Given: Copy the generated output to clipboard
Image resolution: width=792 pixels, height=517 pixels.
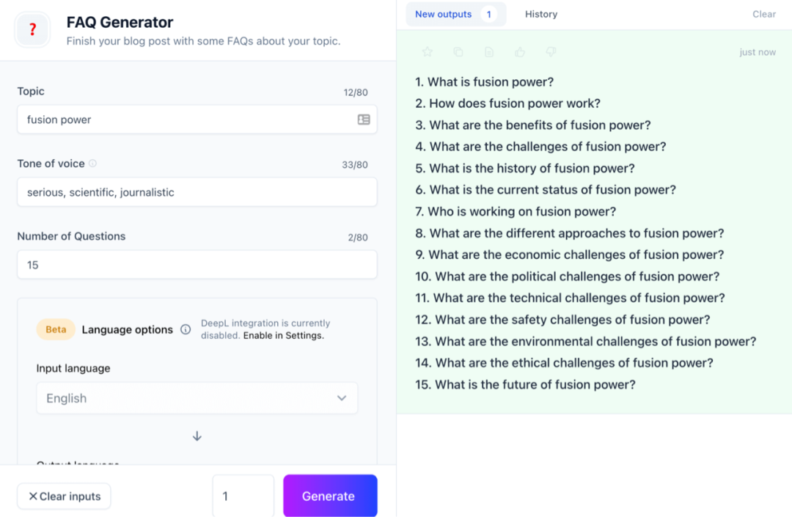Looking at the screenshot, I should 458,52.
